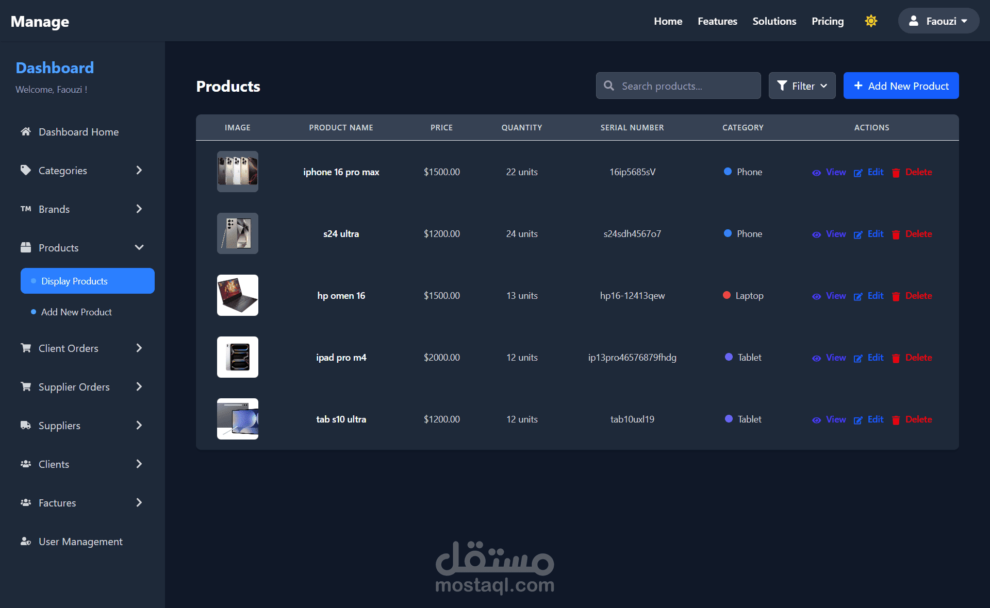This screenshot has height=608, width=990.
Task: Click the Suppliers truck icon
Action: [x=26, y=425]
